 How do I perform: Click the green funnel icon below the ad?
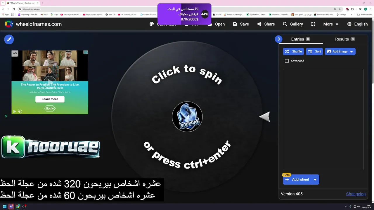[x=6, y=116]
